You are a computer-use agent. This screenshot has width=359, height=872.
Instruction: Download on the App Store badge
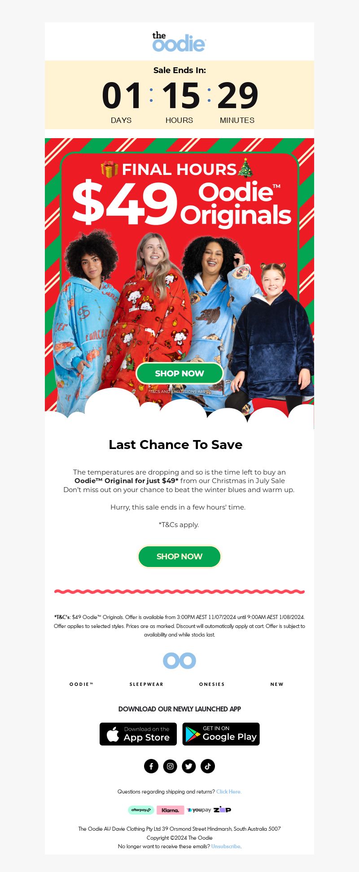(x=138, y=734)
